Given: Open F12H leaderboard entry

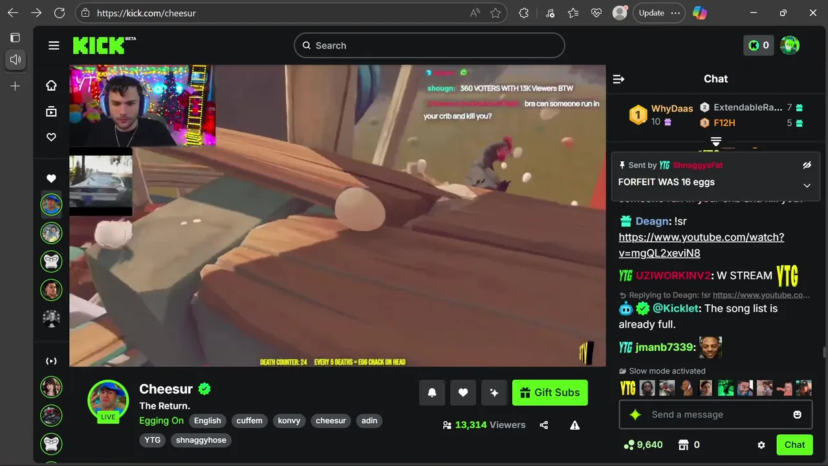Looking at the screenshot, I should pyautogui.click(x=751, y=123).
